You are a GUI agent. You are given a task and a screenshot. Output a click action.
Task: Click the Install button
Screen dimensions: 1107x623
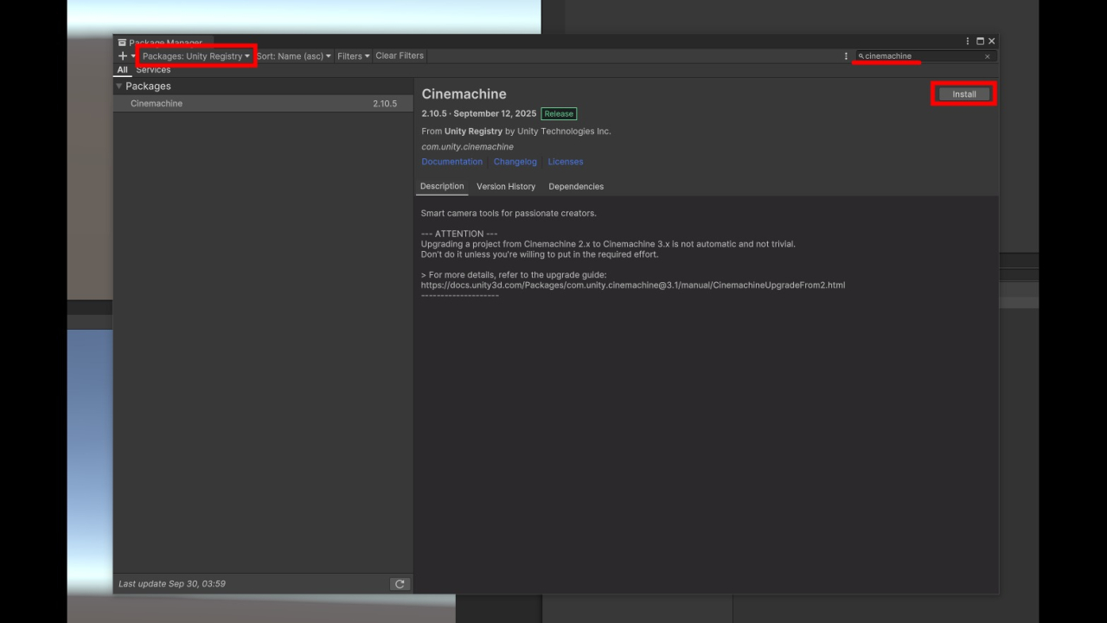click(964, 94)
